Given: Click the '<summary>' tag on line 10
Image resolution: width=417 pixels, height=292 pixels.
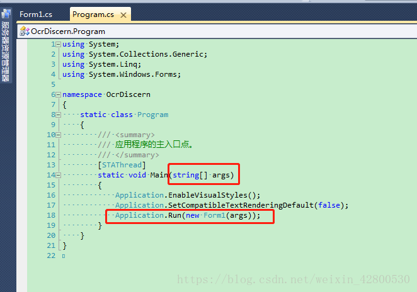Looking at the screenshot, I should click(135, 135).
